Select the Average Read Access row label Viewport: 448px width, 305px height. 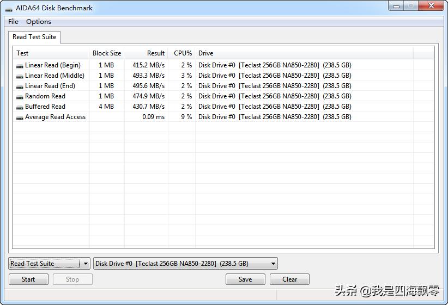[55, 117]
